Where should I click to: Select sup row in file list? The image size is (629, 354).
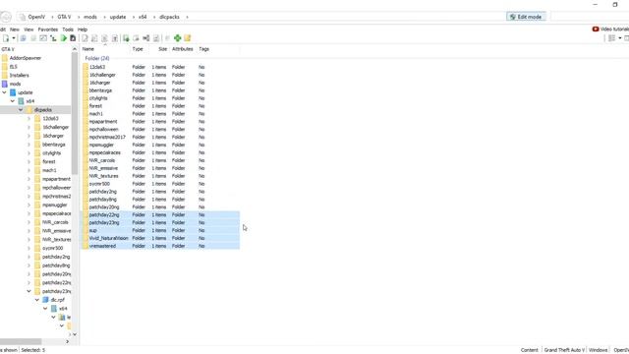pyautogui.click(x=160, y=230)
